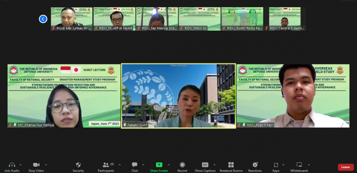Toggle Show Captions CC button
Viewport: 357px width, 173px height.
[205, 165]
